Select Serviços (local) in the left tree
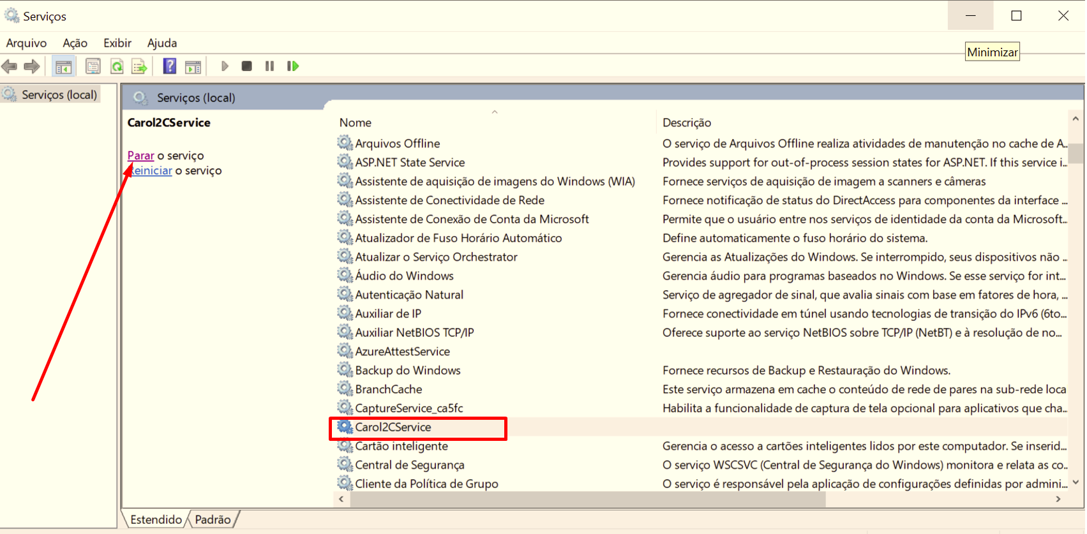The height and width of the screenshot is (534, 1087). (x=59, y=94)
